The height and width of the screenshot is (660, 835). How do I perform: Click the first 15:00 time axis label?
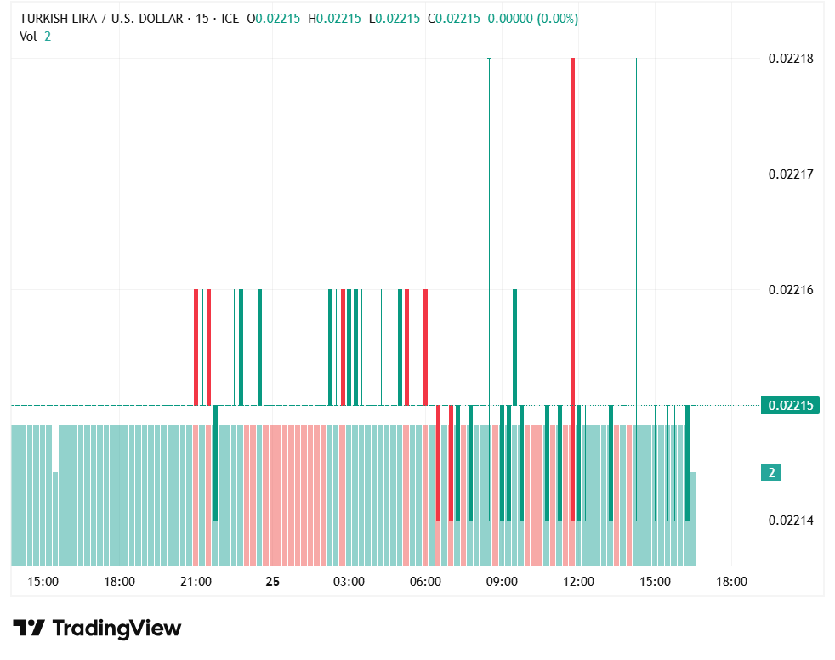pyautogui.click(x=43, y=582)
